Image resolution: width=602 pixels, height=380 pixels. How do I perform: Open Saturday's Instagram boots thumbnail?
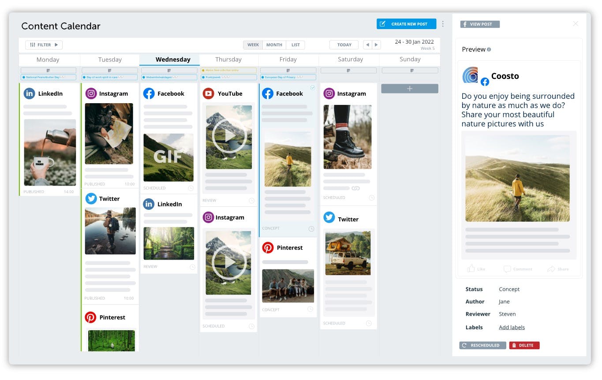click(x=348, y=137)
